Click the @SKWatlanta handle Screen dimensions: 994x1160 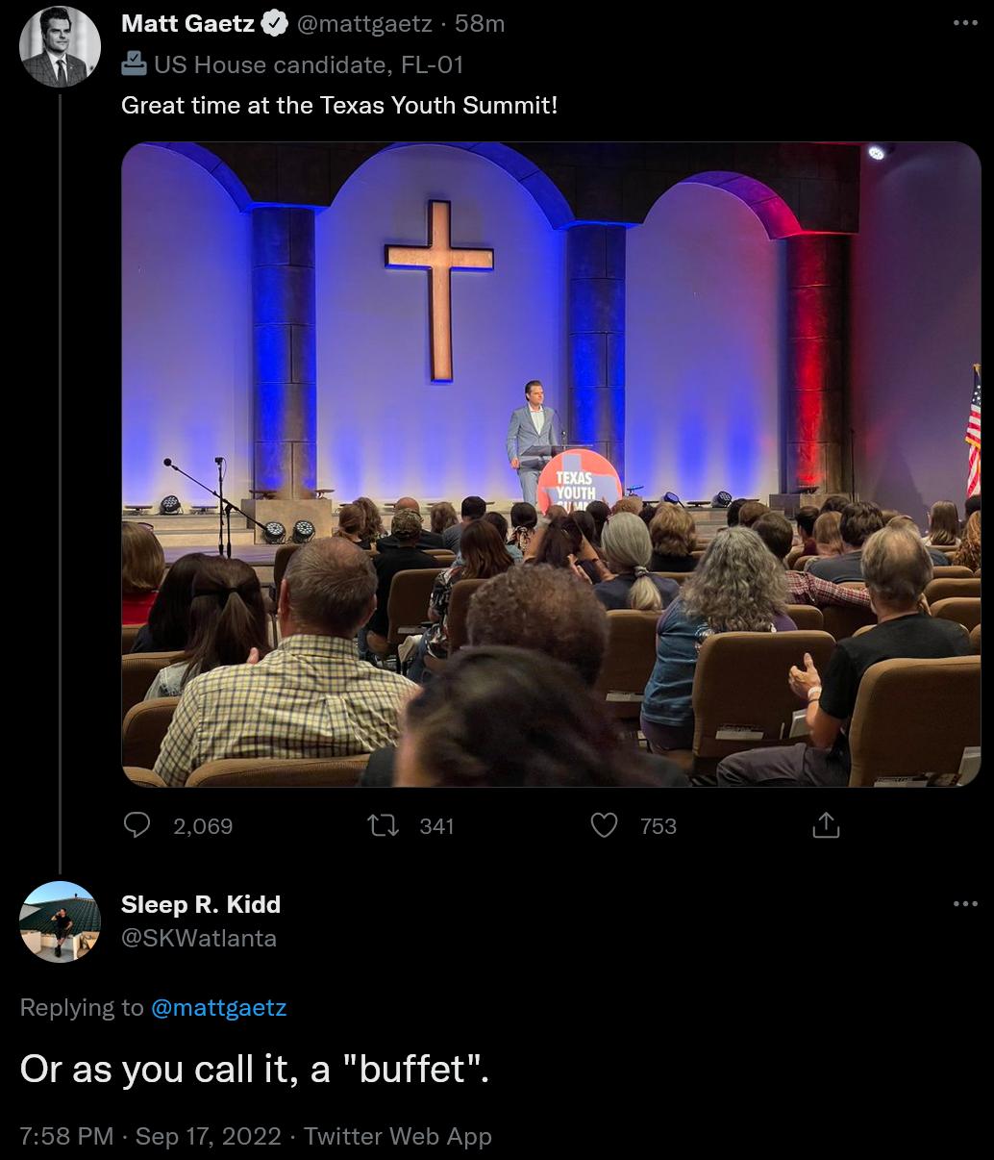(x=199, y=938)
